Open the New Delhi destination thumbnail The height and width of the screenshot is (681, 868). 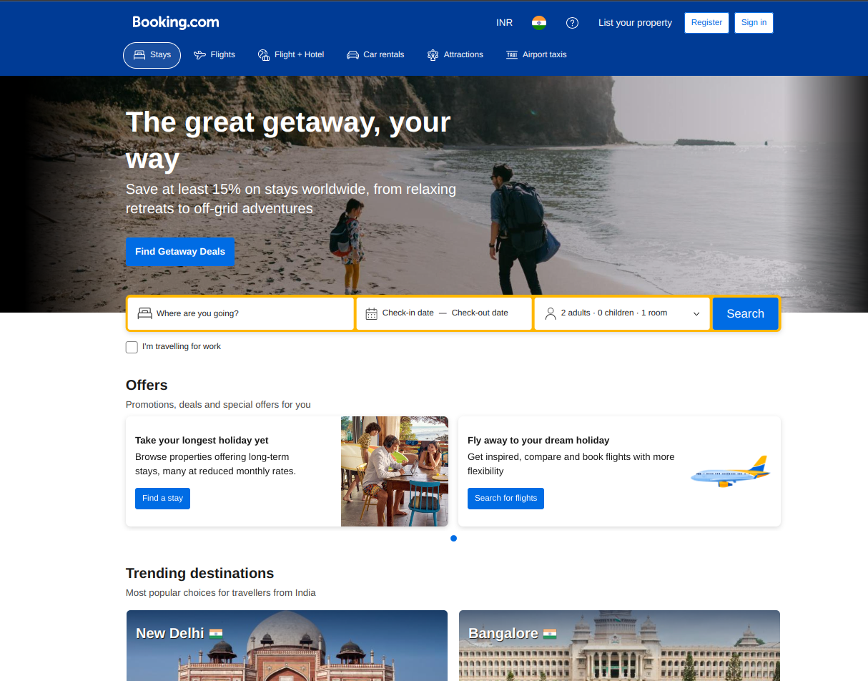[287, 645]
